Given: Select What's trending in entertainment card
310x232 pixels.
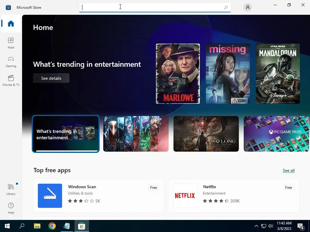Looking at the screenshot, I should (x=66, y=134).
